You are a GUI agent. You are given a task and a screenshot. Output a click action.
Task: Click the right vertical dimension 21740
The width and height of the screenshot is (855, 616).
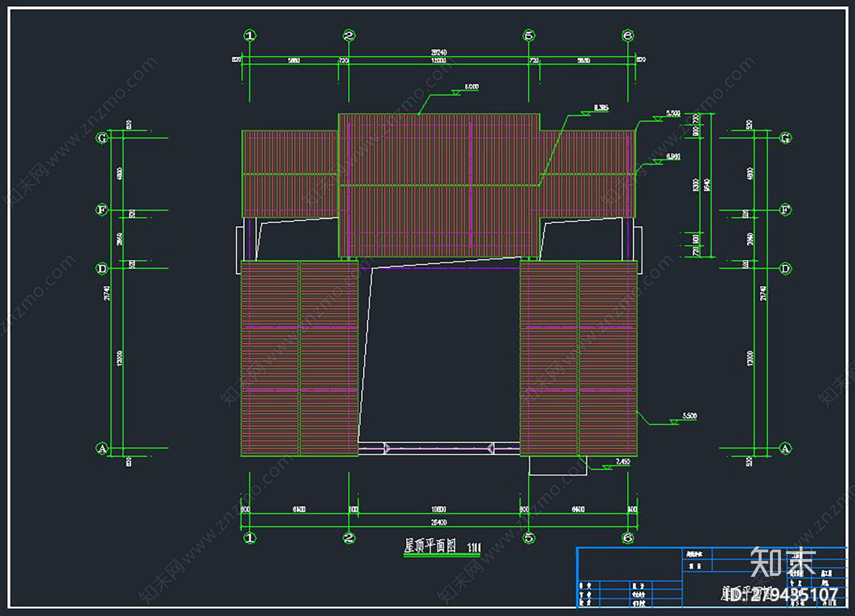coord(763,293)
